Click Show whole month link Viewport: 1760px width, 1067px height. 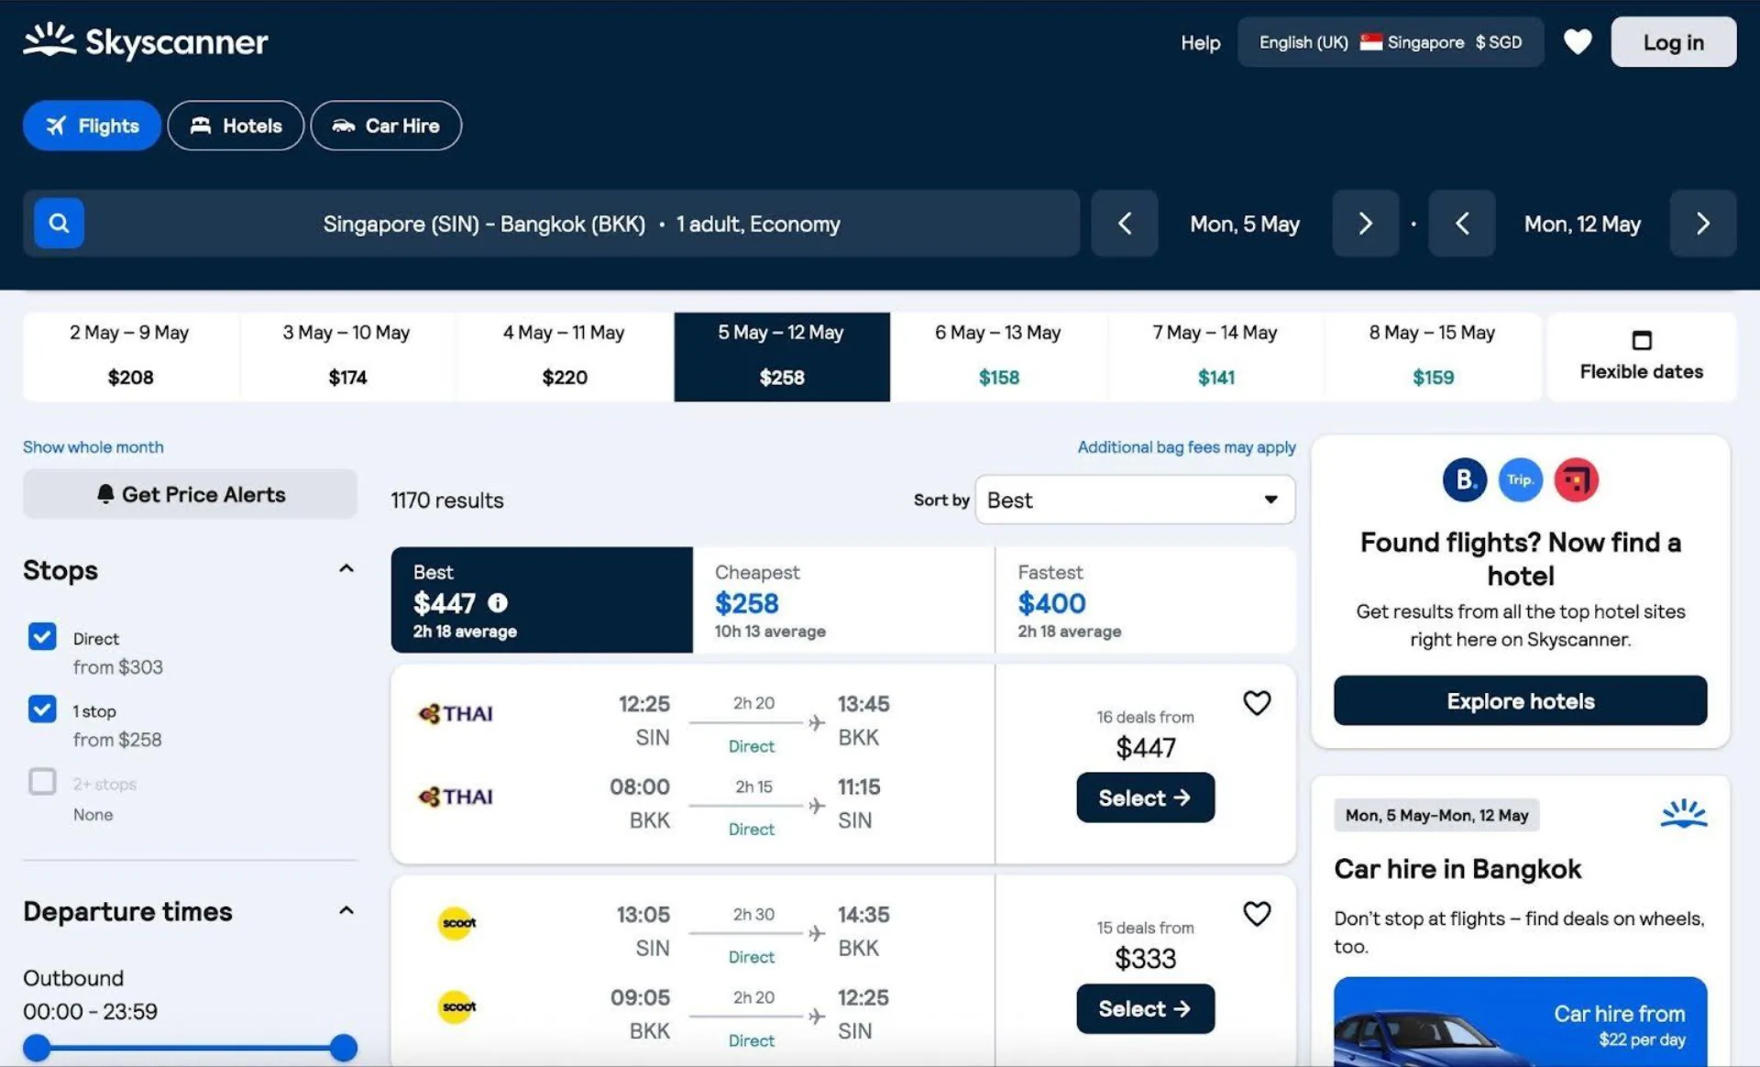click(93, 447)
